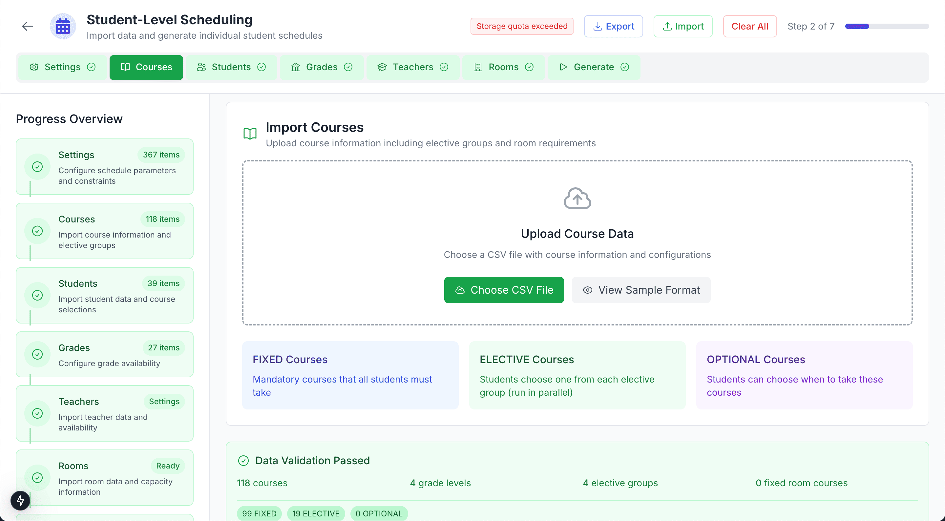Click the download icon in Export button
Viewport: 945px width, 521px height.
(598, 27)
